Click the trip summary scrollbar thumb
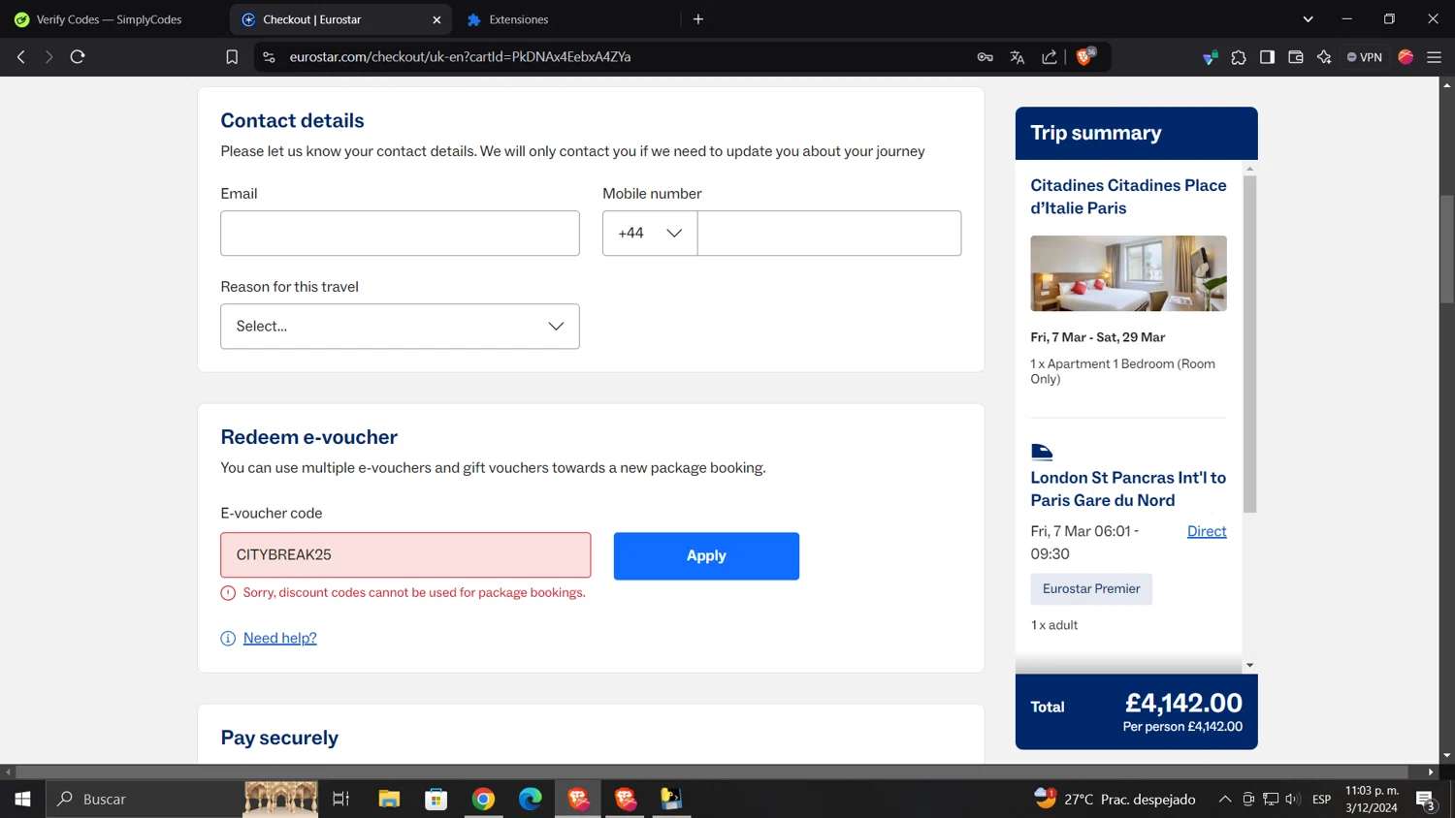Image resolution: width=1455 pixels, height=818 pixels. pyautogui.click(x=1249, y=344)
